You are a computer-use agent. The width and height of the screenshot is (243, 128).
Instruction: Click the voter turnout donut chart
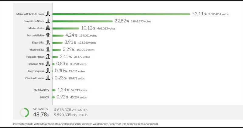tap(24, 112)
